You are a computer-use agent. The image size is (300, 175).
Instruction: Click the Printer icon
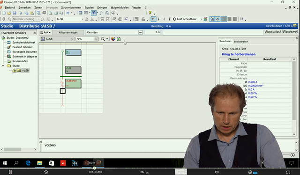56,13
